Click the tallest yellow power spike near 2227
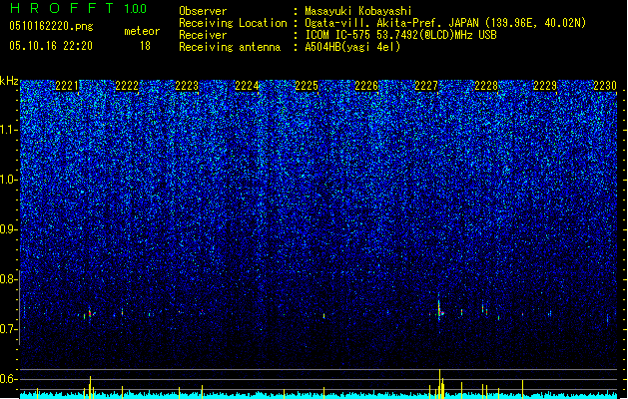This screenshot has width=628, height=399. (x=439, y=384)
